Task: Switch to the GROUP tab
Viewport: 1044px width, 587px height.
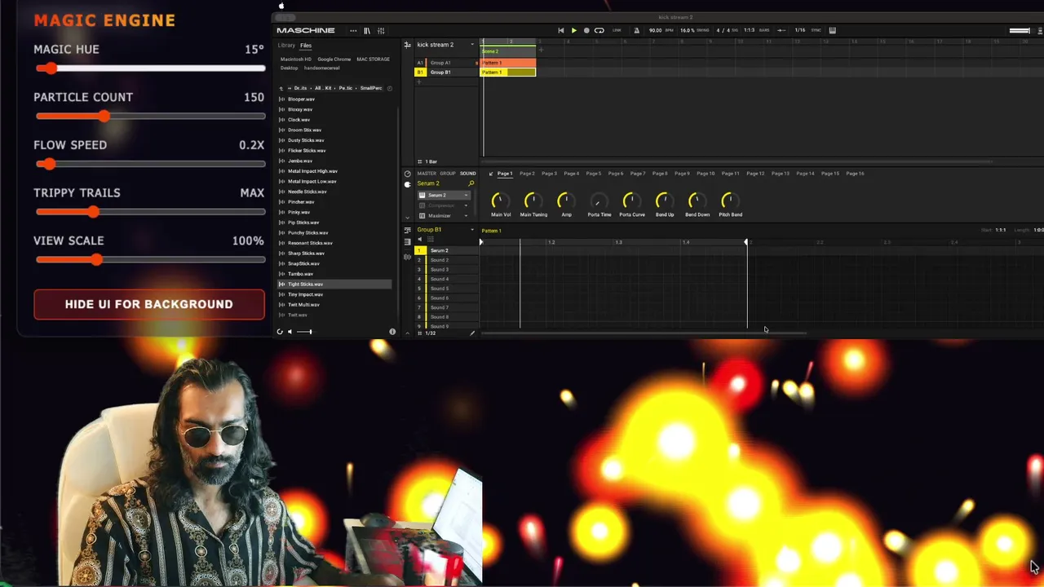Action: pos(448,174)
